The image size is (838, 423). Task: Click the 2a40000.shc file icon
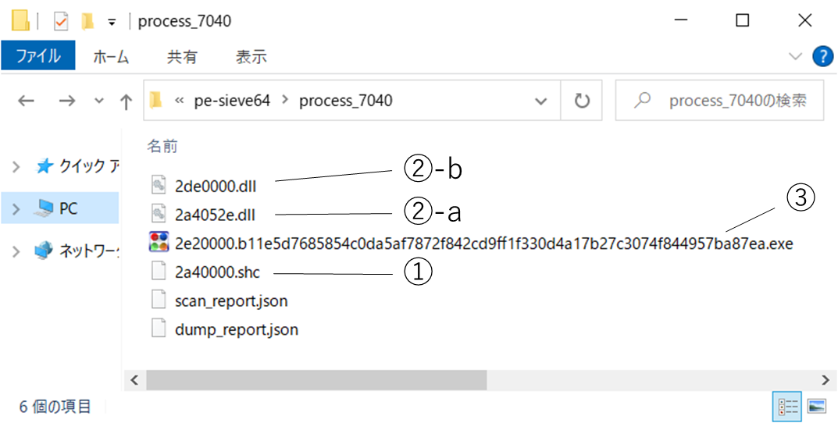[x=159, y=272]
